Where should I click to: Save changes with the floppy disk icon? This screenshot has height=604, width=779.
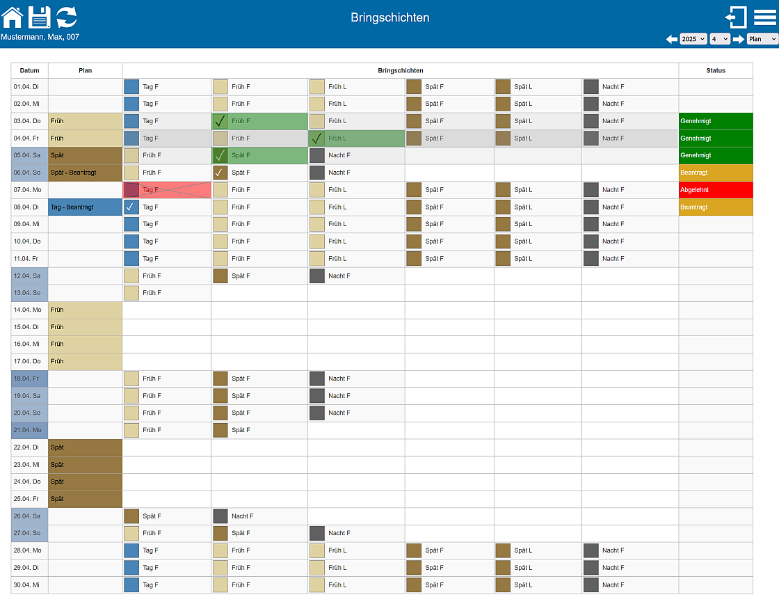(x=39, y=18)
